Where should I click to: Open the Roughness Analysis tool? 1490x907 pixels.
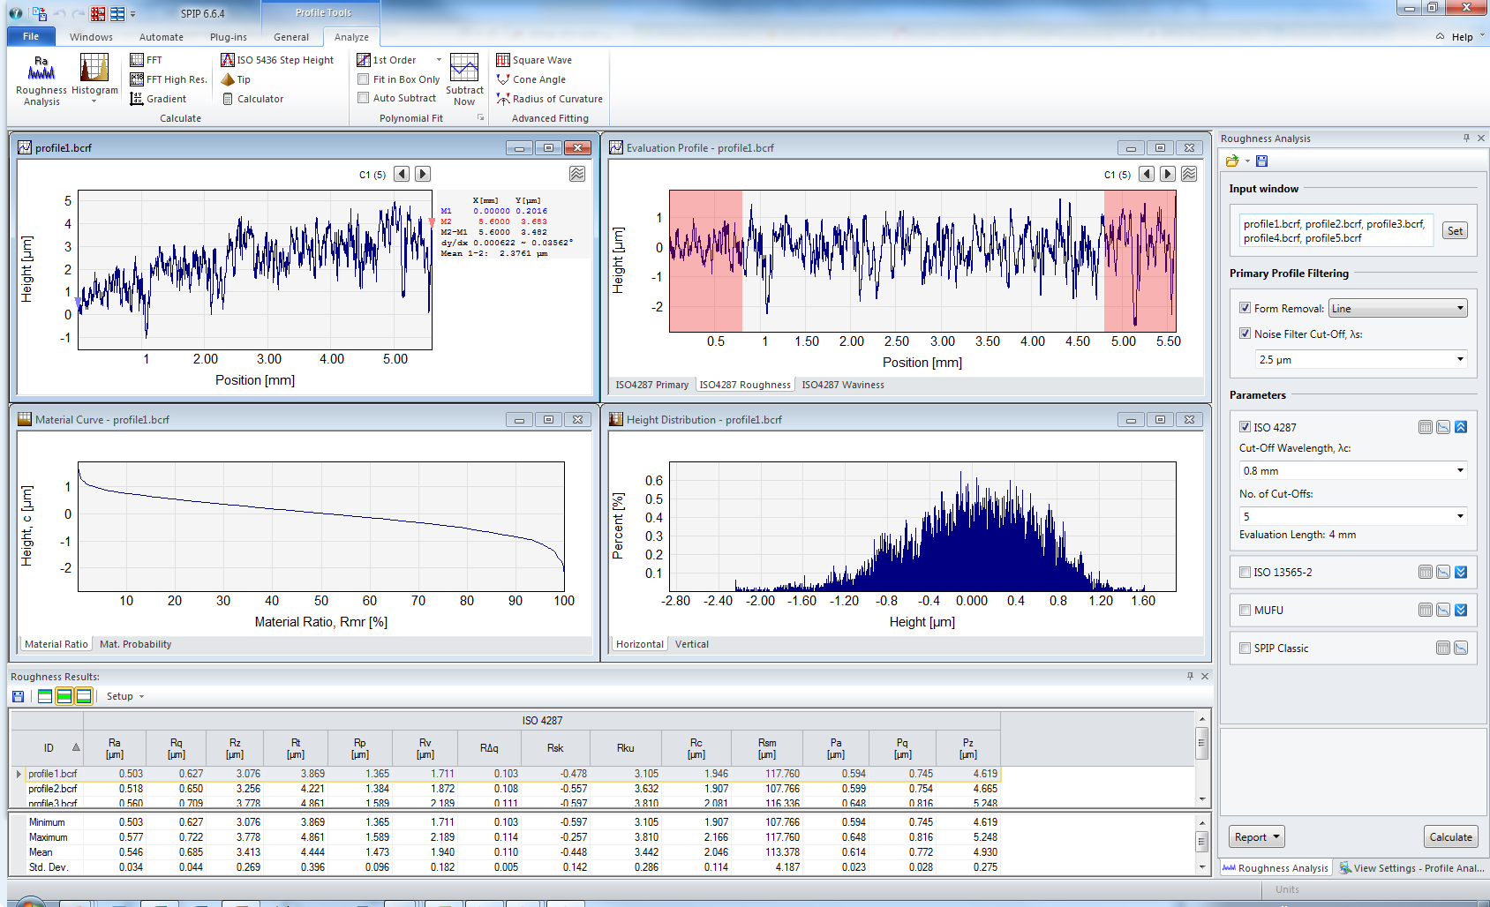point(41,80)
